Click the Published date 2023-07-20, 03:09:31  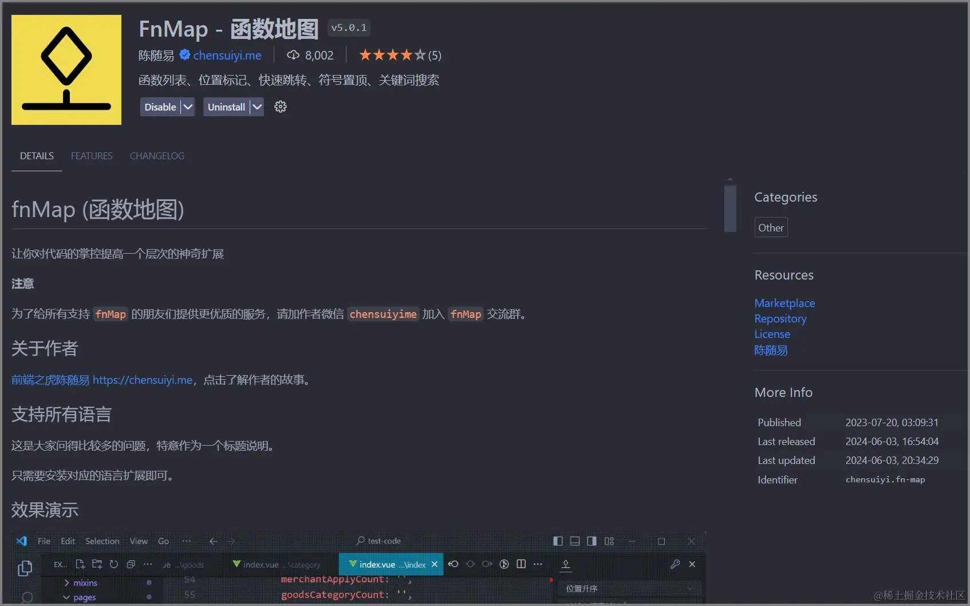click(892, 422)
